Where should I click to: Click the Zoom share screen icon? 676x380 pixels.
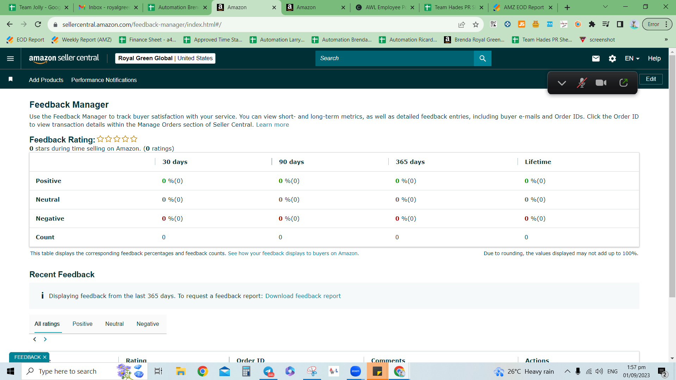pyautogui.click(x=623, y=83)
